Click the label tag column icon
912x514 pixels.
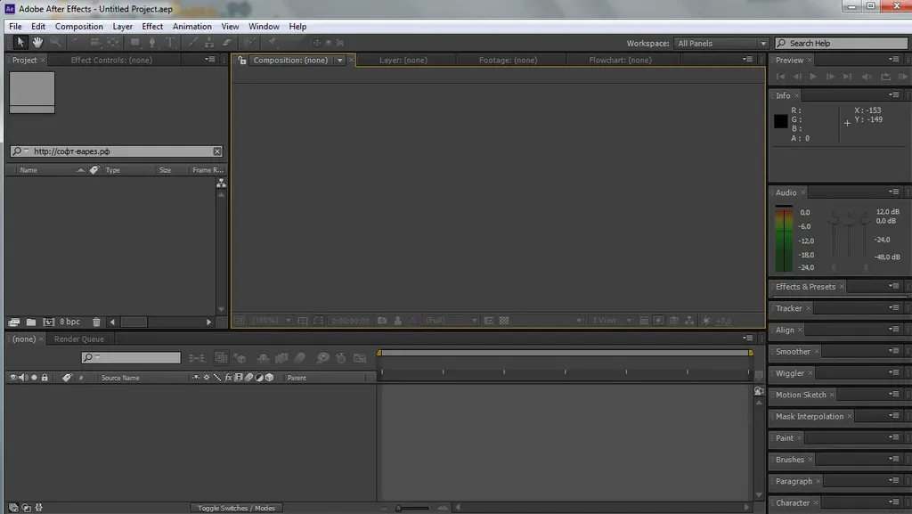94,170
